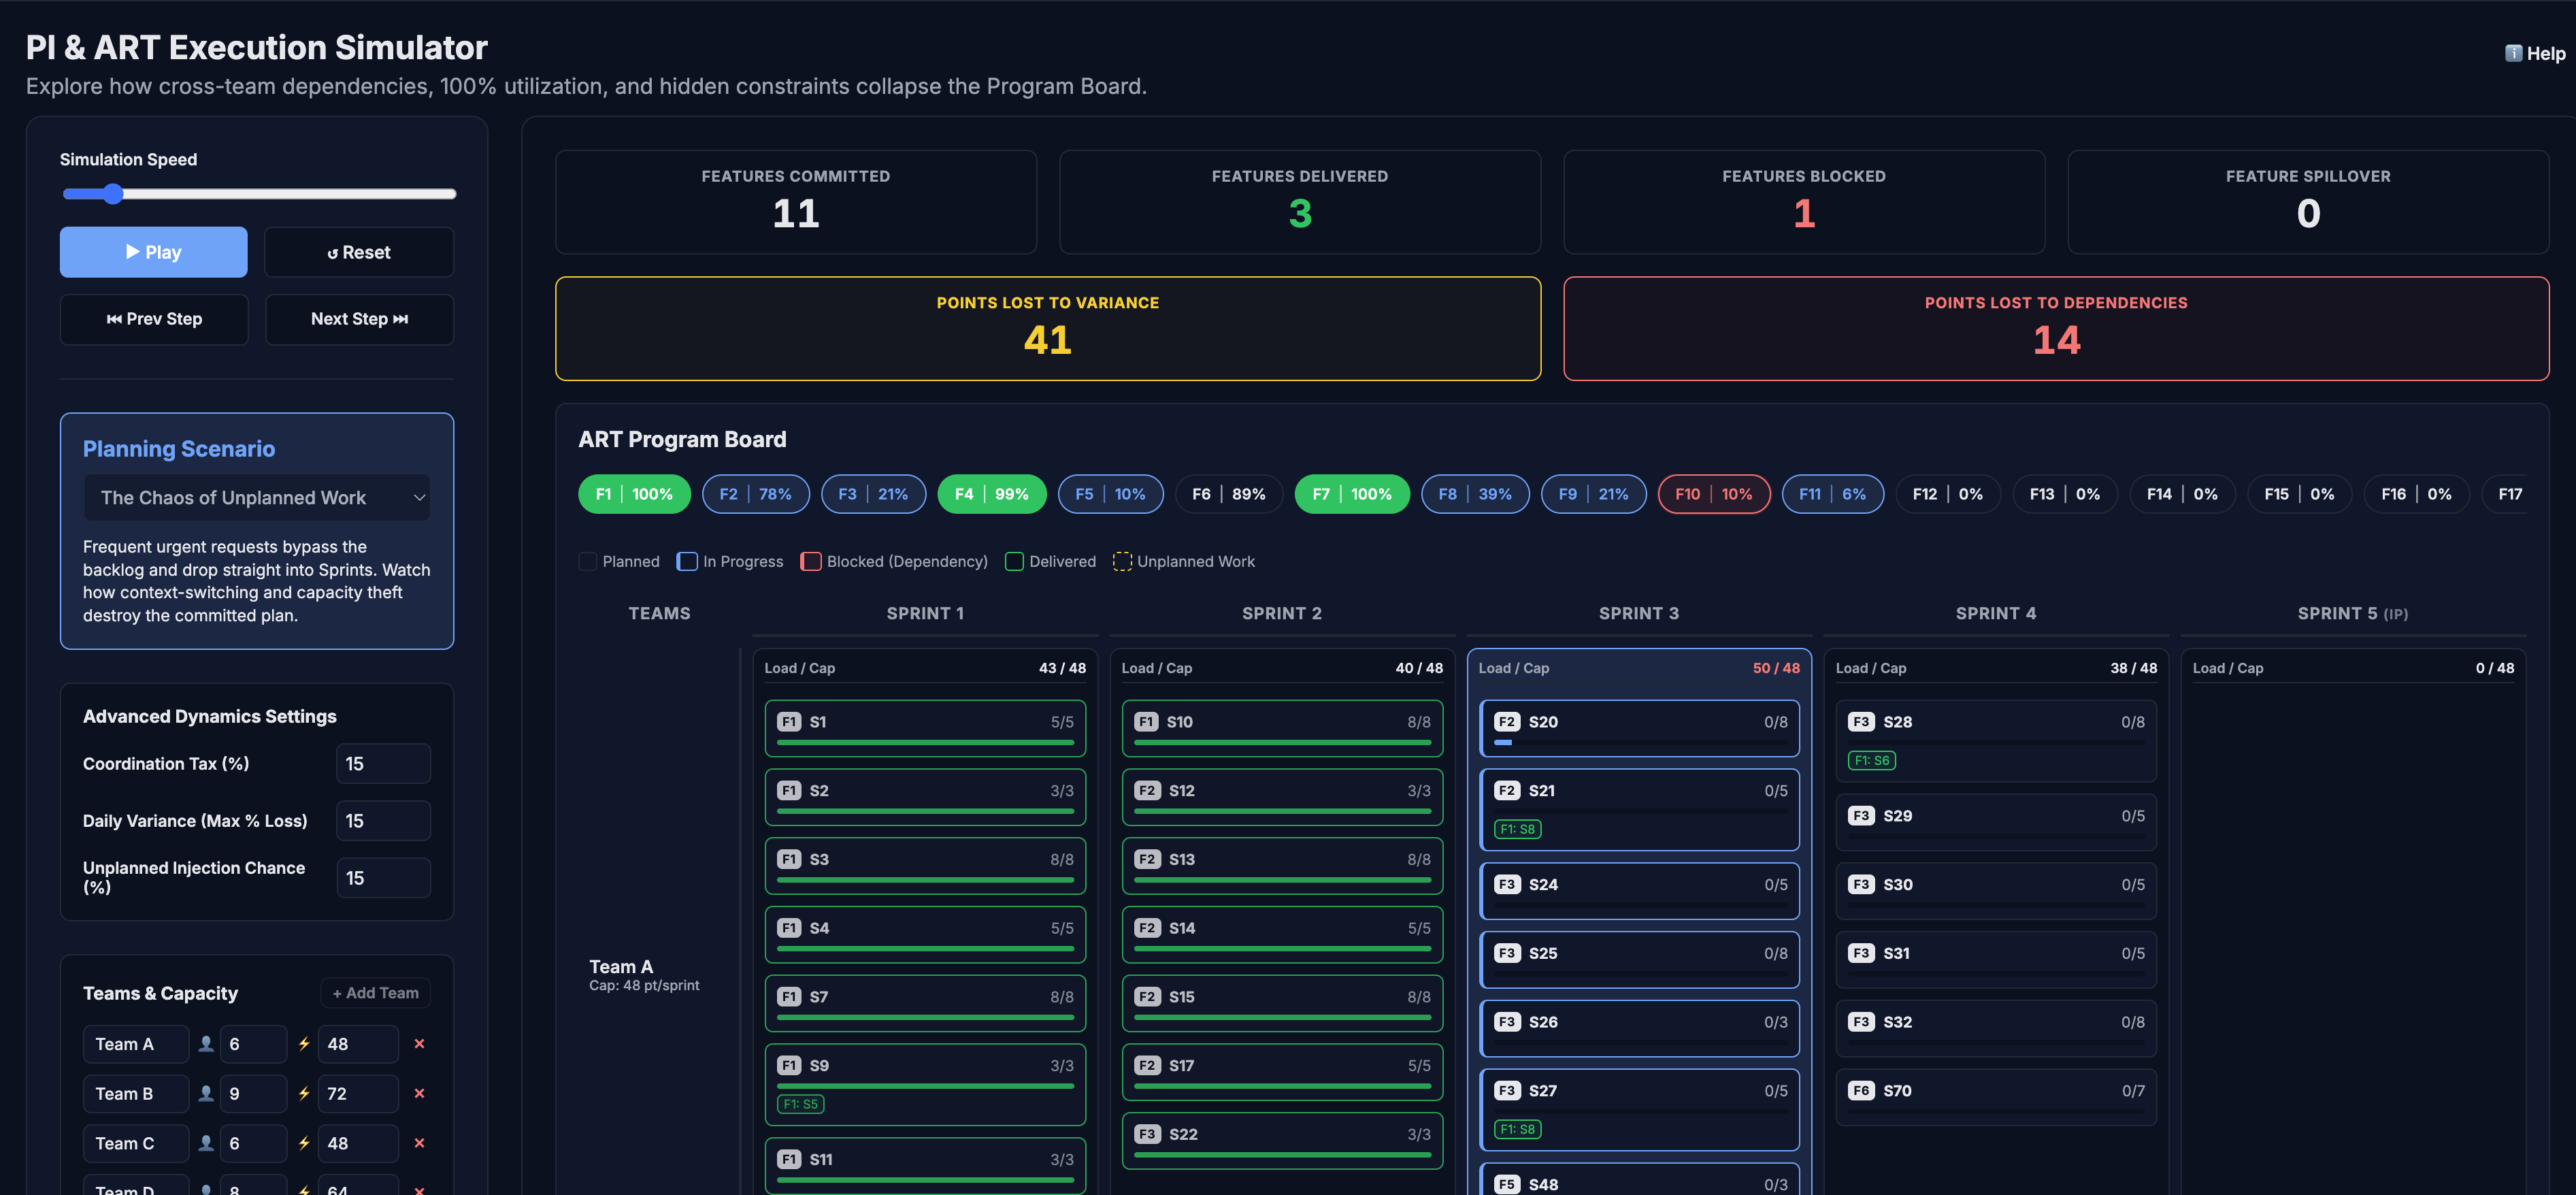Click the F1: S5 dependency tag on S9
2576x1195 pixels.
(x=801, y=1104)
